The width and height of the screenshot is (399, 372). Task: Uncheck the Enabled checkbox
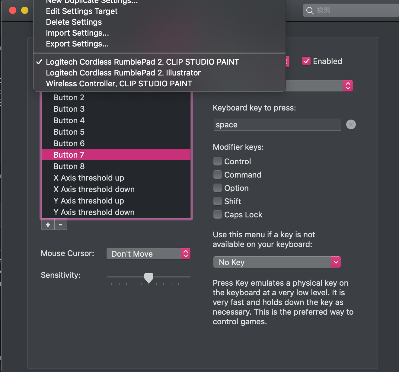306,61
